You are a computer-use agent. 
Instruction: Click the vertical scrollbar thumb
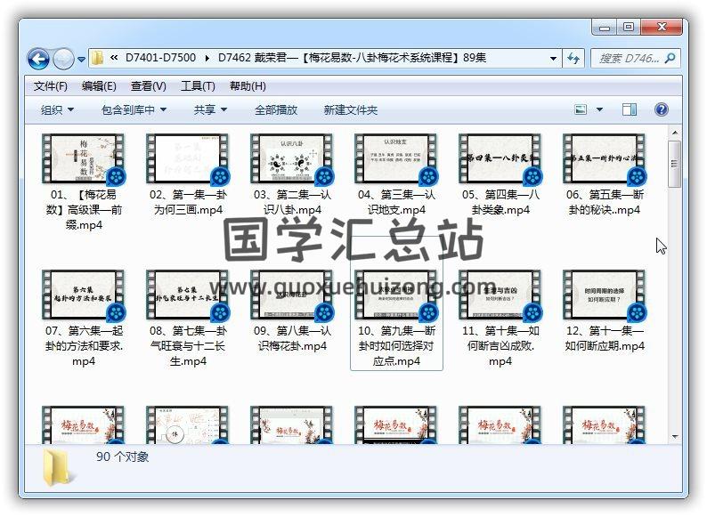pos(675,164)
